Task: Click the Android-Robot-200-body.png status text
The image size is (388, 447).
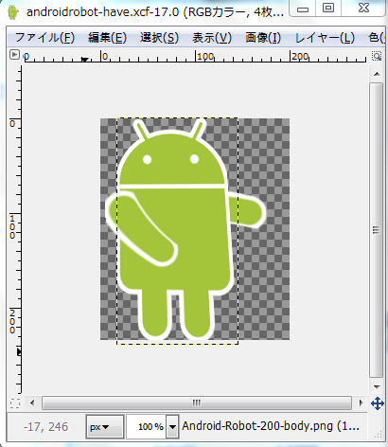Action: pyautogui.click(x=271, y=426)
